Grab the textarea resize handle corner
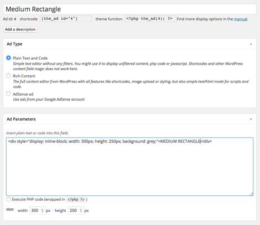 [x=252, y=193]
